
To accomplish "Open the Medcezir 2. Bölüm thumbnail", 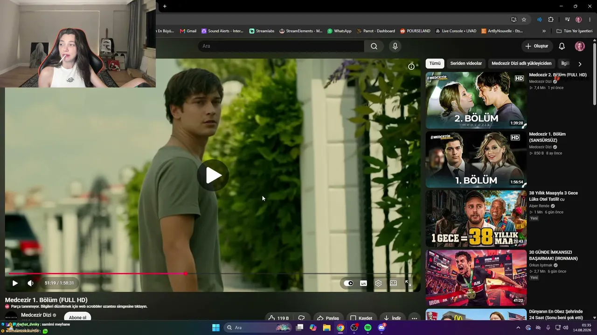I will click(x=476, y=100).
